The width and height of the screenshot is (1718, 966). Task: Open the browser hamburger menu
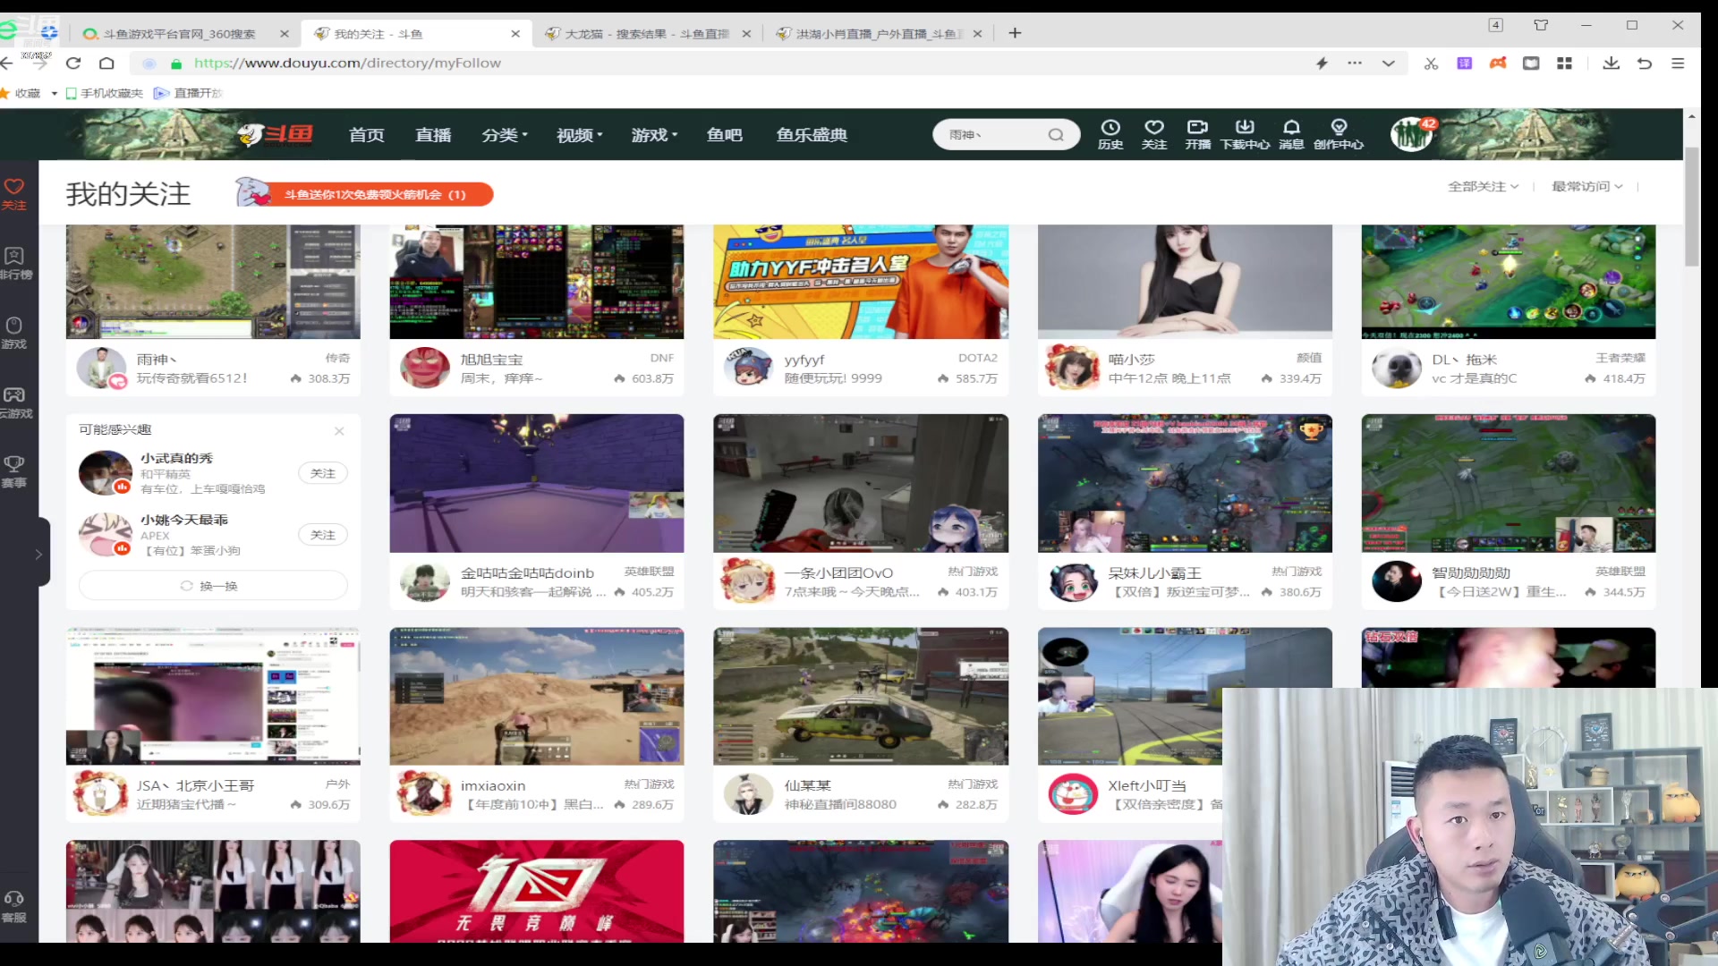pyautogui.click(x=1678, y=64)
